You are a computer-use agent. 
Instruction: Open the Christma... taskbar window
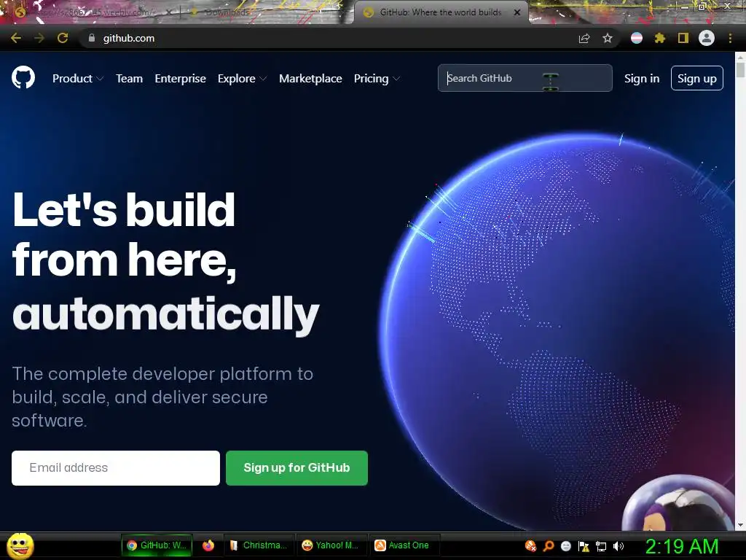click(259, 545)
